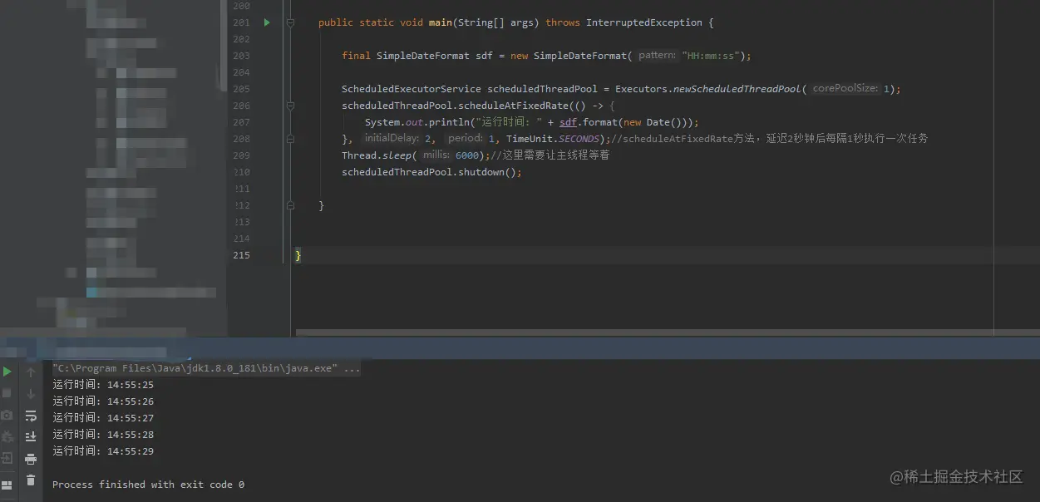Click the Stop process square icon

pos(7,393)
